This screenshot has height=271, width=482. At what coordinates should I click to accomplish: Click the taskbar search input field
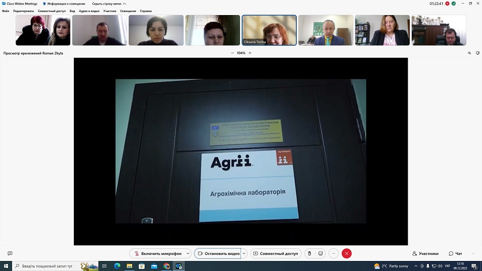point(55,266)
